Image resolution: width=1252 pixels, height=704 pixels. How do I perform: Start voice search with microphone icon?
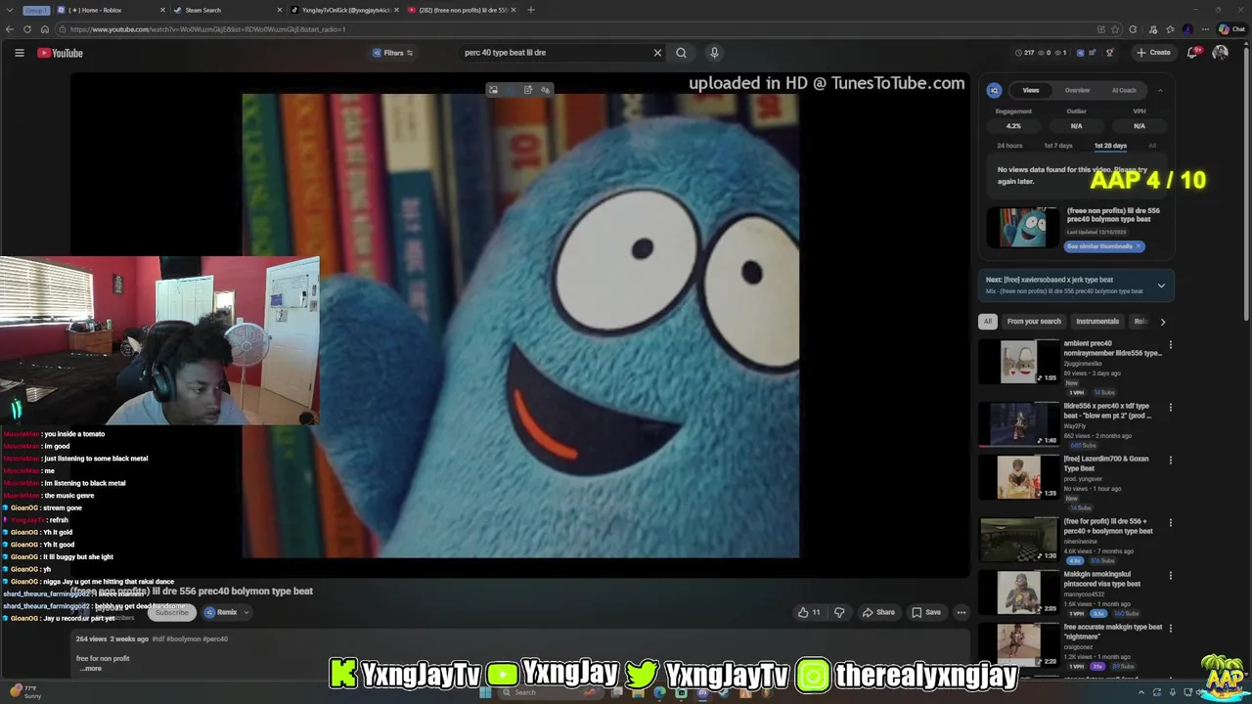coord(714,53)
